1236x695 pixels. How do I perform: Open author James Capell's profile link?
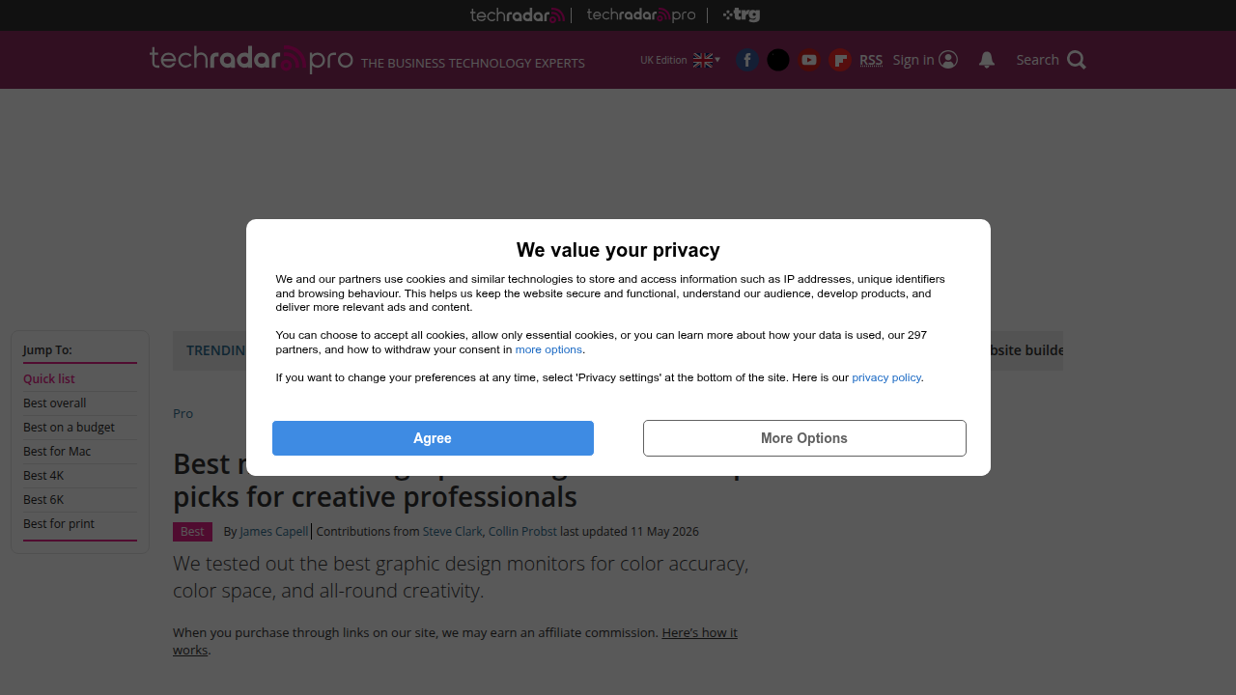click(274, 531)
